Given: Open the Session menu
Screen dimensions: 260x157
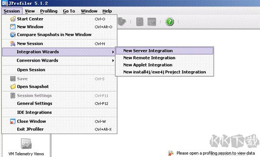Looking at the screenshot, I should pos(12,11).
